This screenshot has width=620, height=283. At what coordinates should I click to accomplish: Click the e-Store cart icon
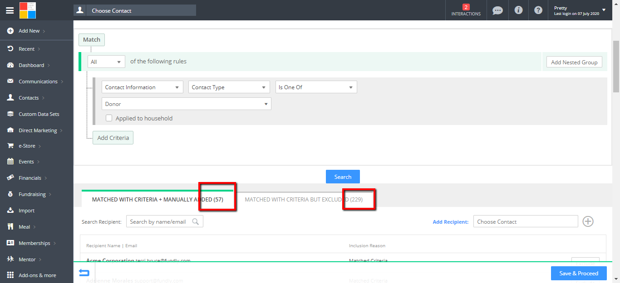(10, 146)
